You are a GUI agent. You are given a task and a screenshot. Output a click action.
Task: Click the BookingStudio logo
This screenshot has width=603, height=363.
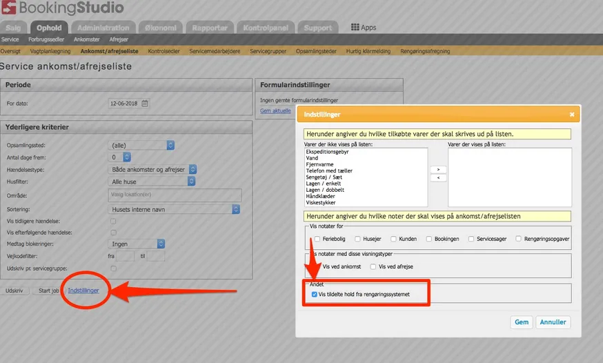tap(62, 9)
